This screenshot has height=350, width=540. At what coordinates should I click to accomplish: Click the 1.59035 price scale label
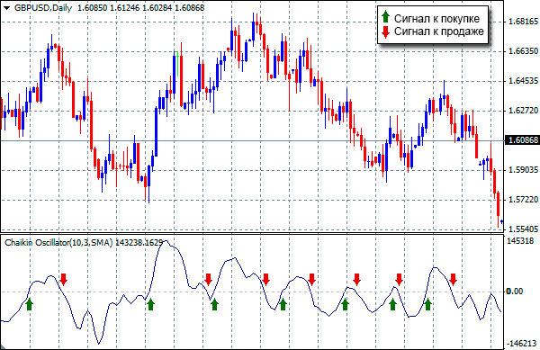[x=523, y=170]
